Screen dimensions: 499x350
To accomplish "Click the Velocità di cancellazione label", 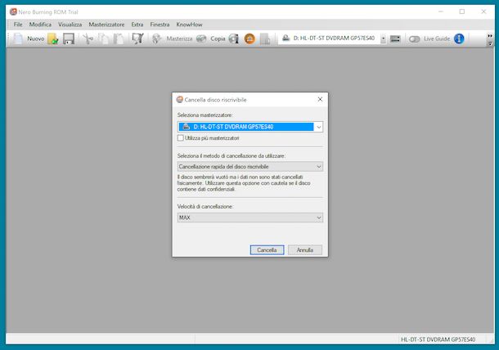I will coord(205,207).
